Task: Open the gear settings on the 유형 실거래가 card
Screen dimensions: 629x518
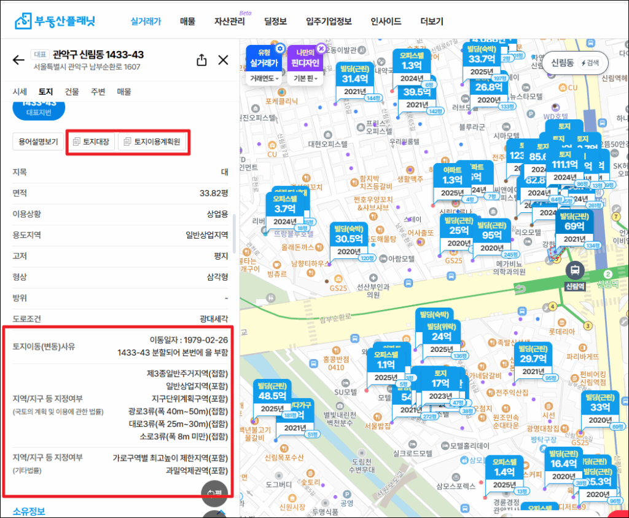Action: [280, 49]
